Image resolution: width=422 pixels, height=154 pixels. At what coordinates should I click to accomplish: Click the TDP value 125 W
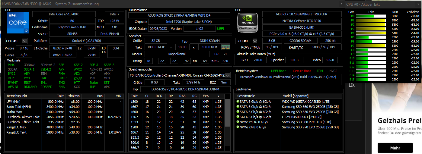(114, 21)
